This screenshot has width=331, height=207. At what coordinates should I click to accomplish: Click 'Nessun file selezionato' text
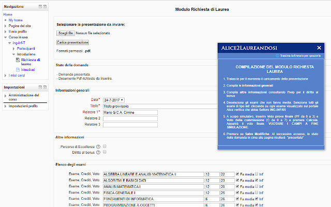pyautogui.click(x=93, y=33)
